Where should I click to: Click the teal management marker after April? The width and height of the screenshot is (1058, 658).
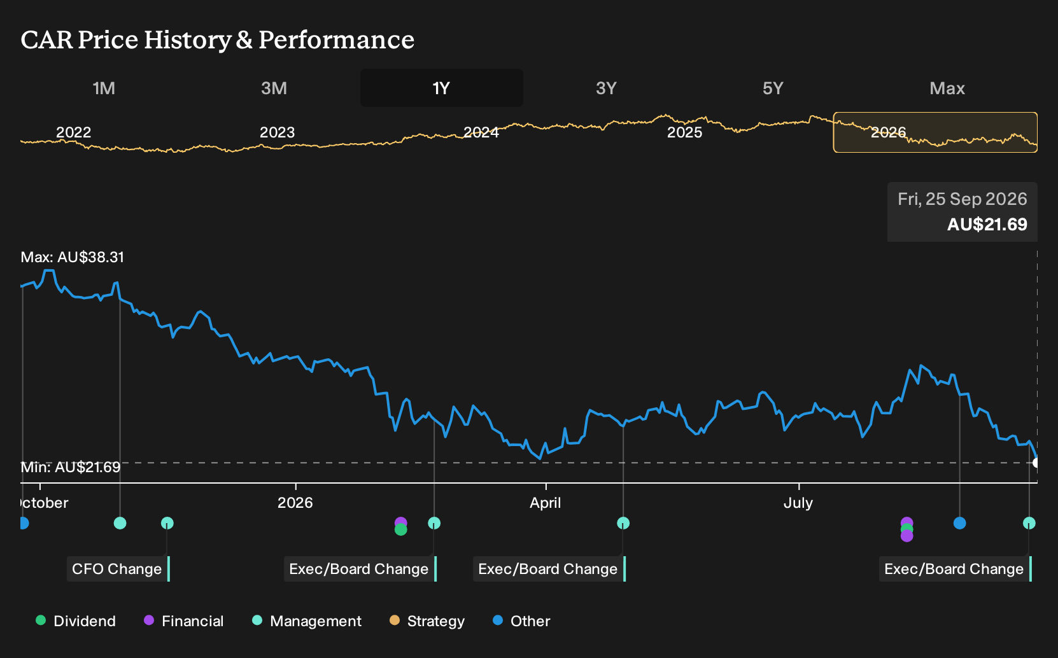coord(623,523)
